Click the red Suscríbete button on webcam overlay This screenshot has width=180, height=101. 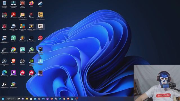(163, 95)
